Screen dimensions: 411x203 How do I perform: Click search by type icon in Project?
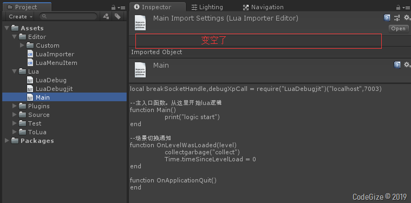[106, 16]
